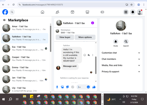Open the Facebook search magnifier
The height and width of the screenshot is (105, 147).
click(12, 12)
